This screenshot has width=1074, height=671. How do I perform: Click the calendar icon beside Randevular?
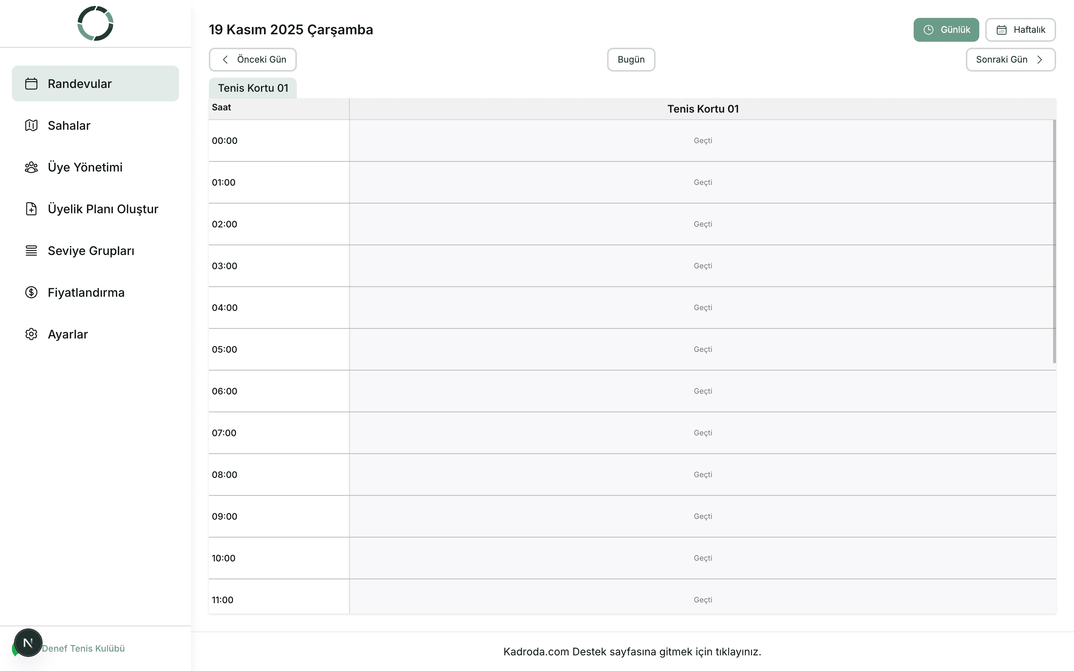point(31,84)
